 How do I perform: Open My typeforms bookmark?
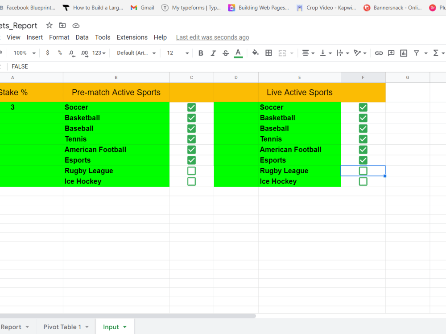[191, 8]
